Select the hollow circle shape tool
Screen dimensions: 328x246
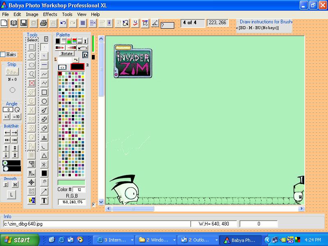pos(44,101)
